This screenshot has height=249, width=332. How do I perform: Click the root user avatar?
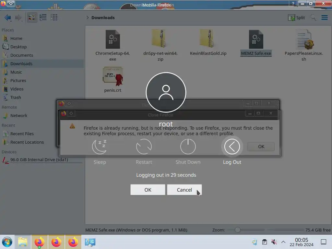166,92
